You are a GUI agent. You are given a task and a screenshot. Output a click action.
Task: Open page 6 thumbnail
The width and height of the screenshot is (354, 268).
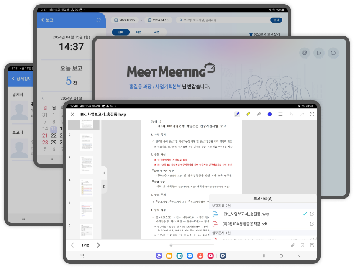(87, 232)
